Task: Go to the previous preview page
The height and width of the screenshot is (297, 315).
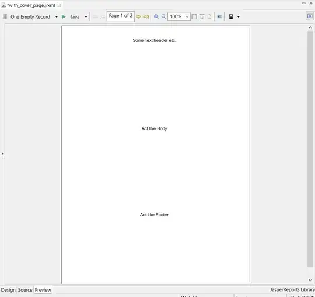Action: 103,17
